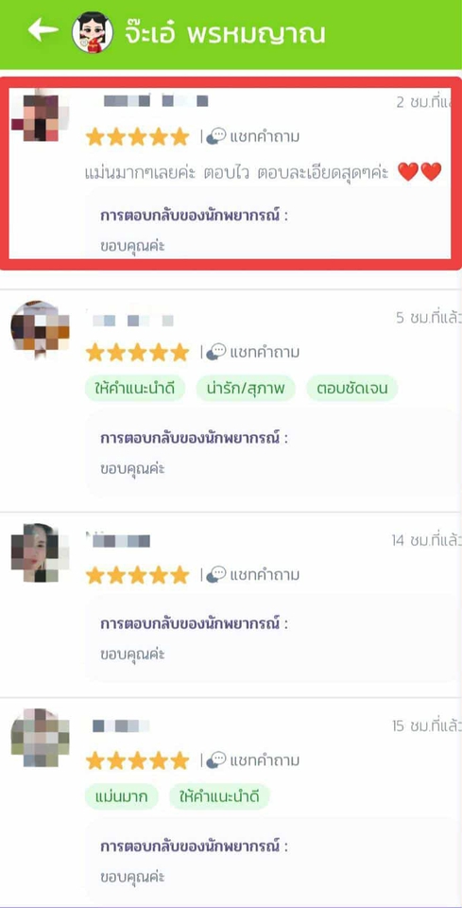Open first reviewer's pixelated profile picture
462x908 pixels.
[x=40, y=117]
